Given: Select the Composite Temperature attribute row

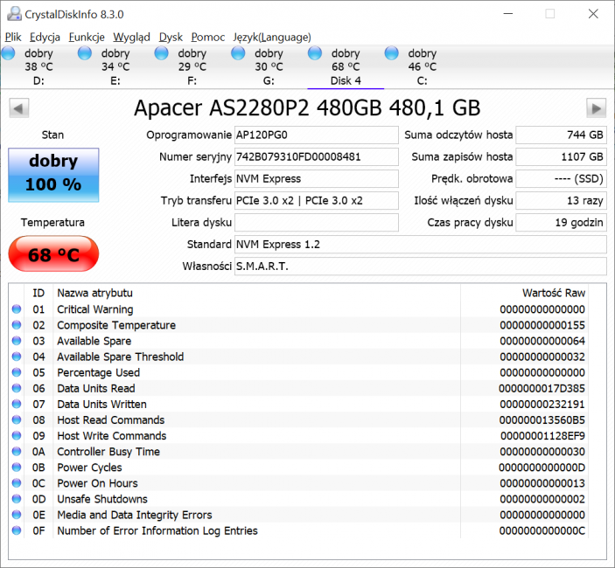Looking at the screenshot, I should (298, 325).
